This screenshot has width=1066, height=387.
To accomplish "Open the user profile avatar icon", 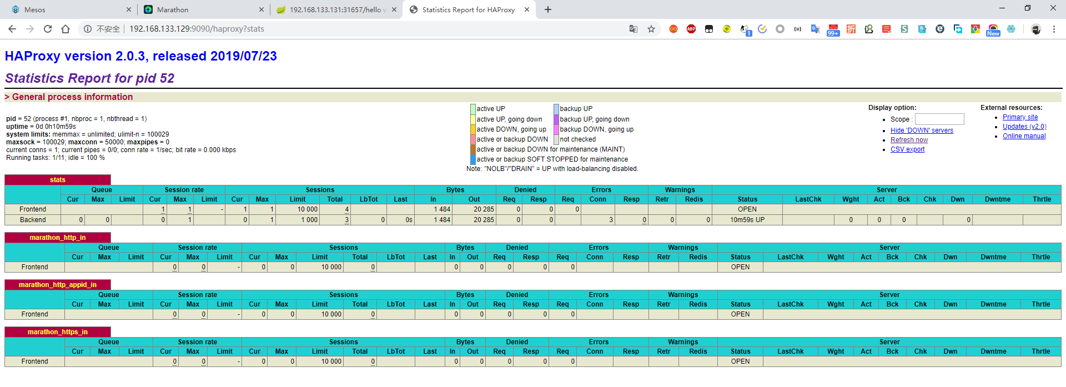I will [x=1035, y=29].
